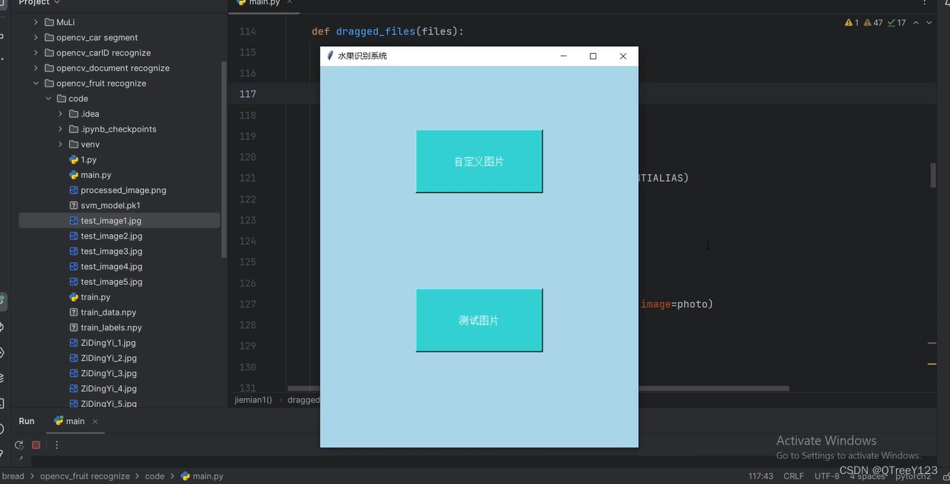Click UTF-8 encoding in status bar
This screenshot has width=950, height=484.
pyautogui.click(x=826, y=476)
